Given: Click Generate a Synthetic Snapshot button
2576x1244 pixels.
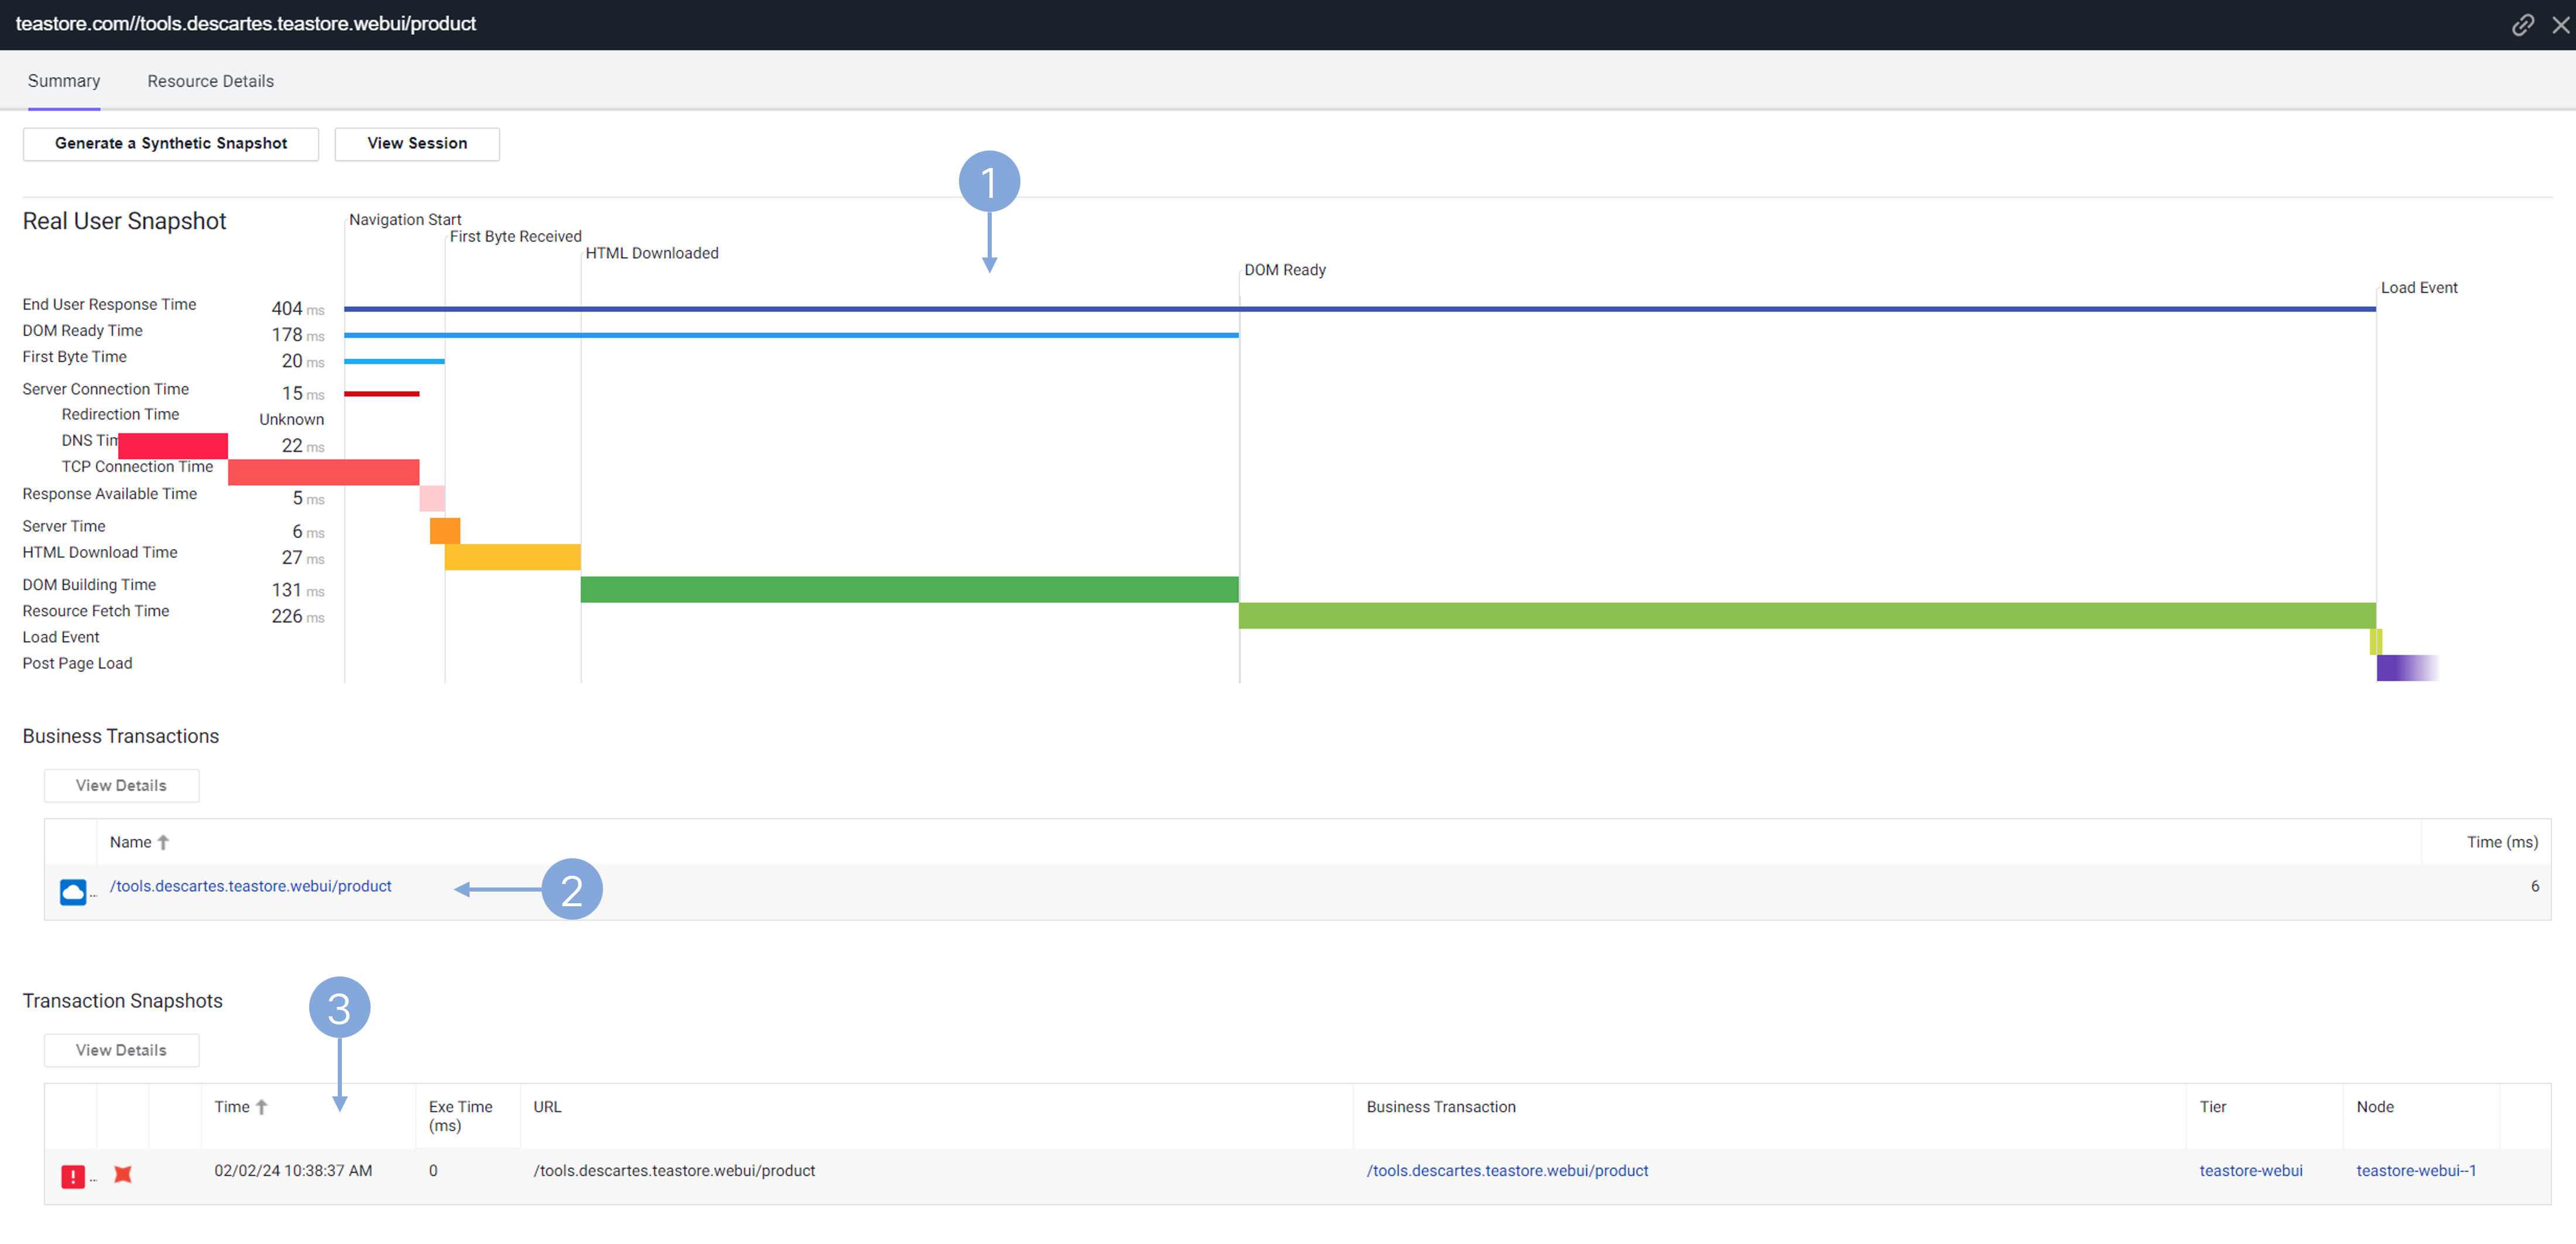Looking at the screenshot, I should pyautogui.click(x=171, y=143).
